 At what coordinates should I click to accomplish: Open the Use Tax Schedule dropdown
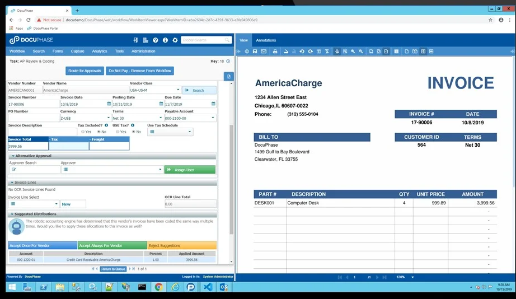click(x=190, y=132)
